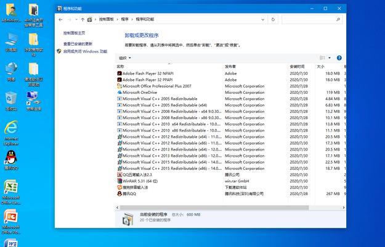Screen dimensions: 385x247
Task: Click publisher win.rar GmbH cell
Action: tap(237, 181)
